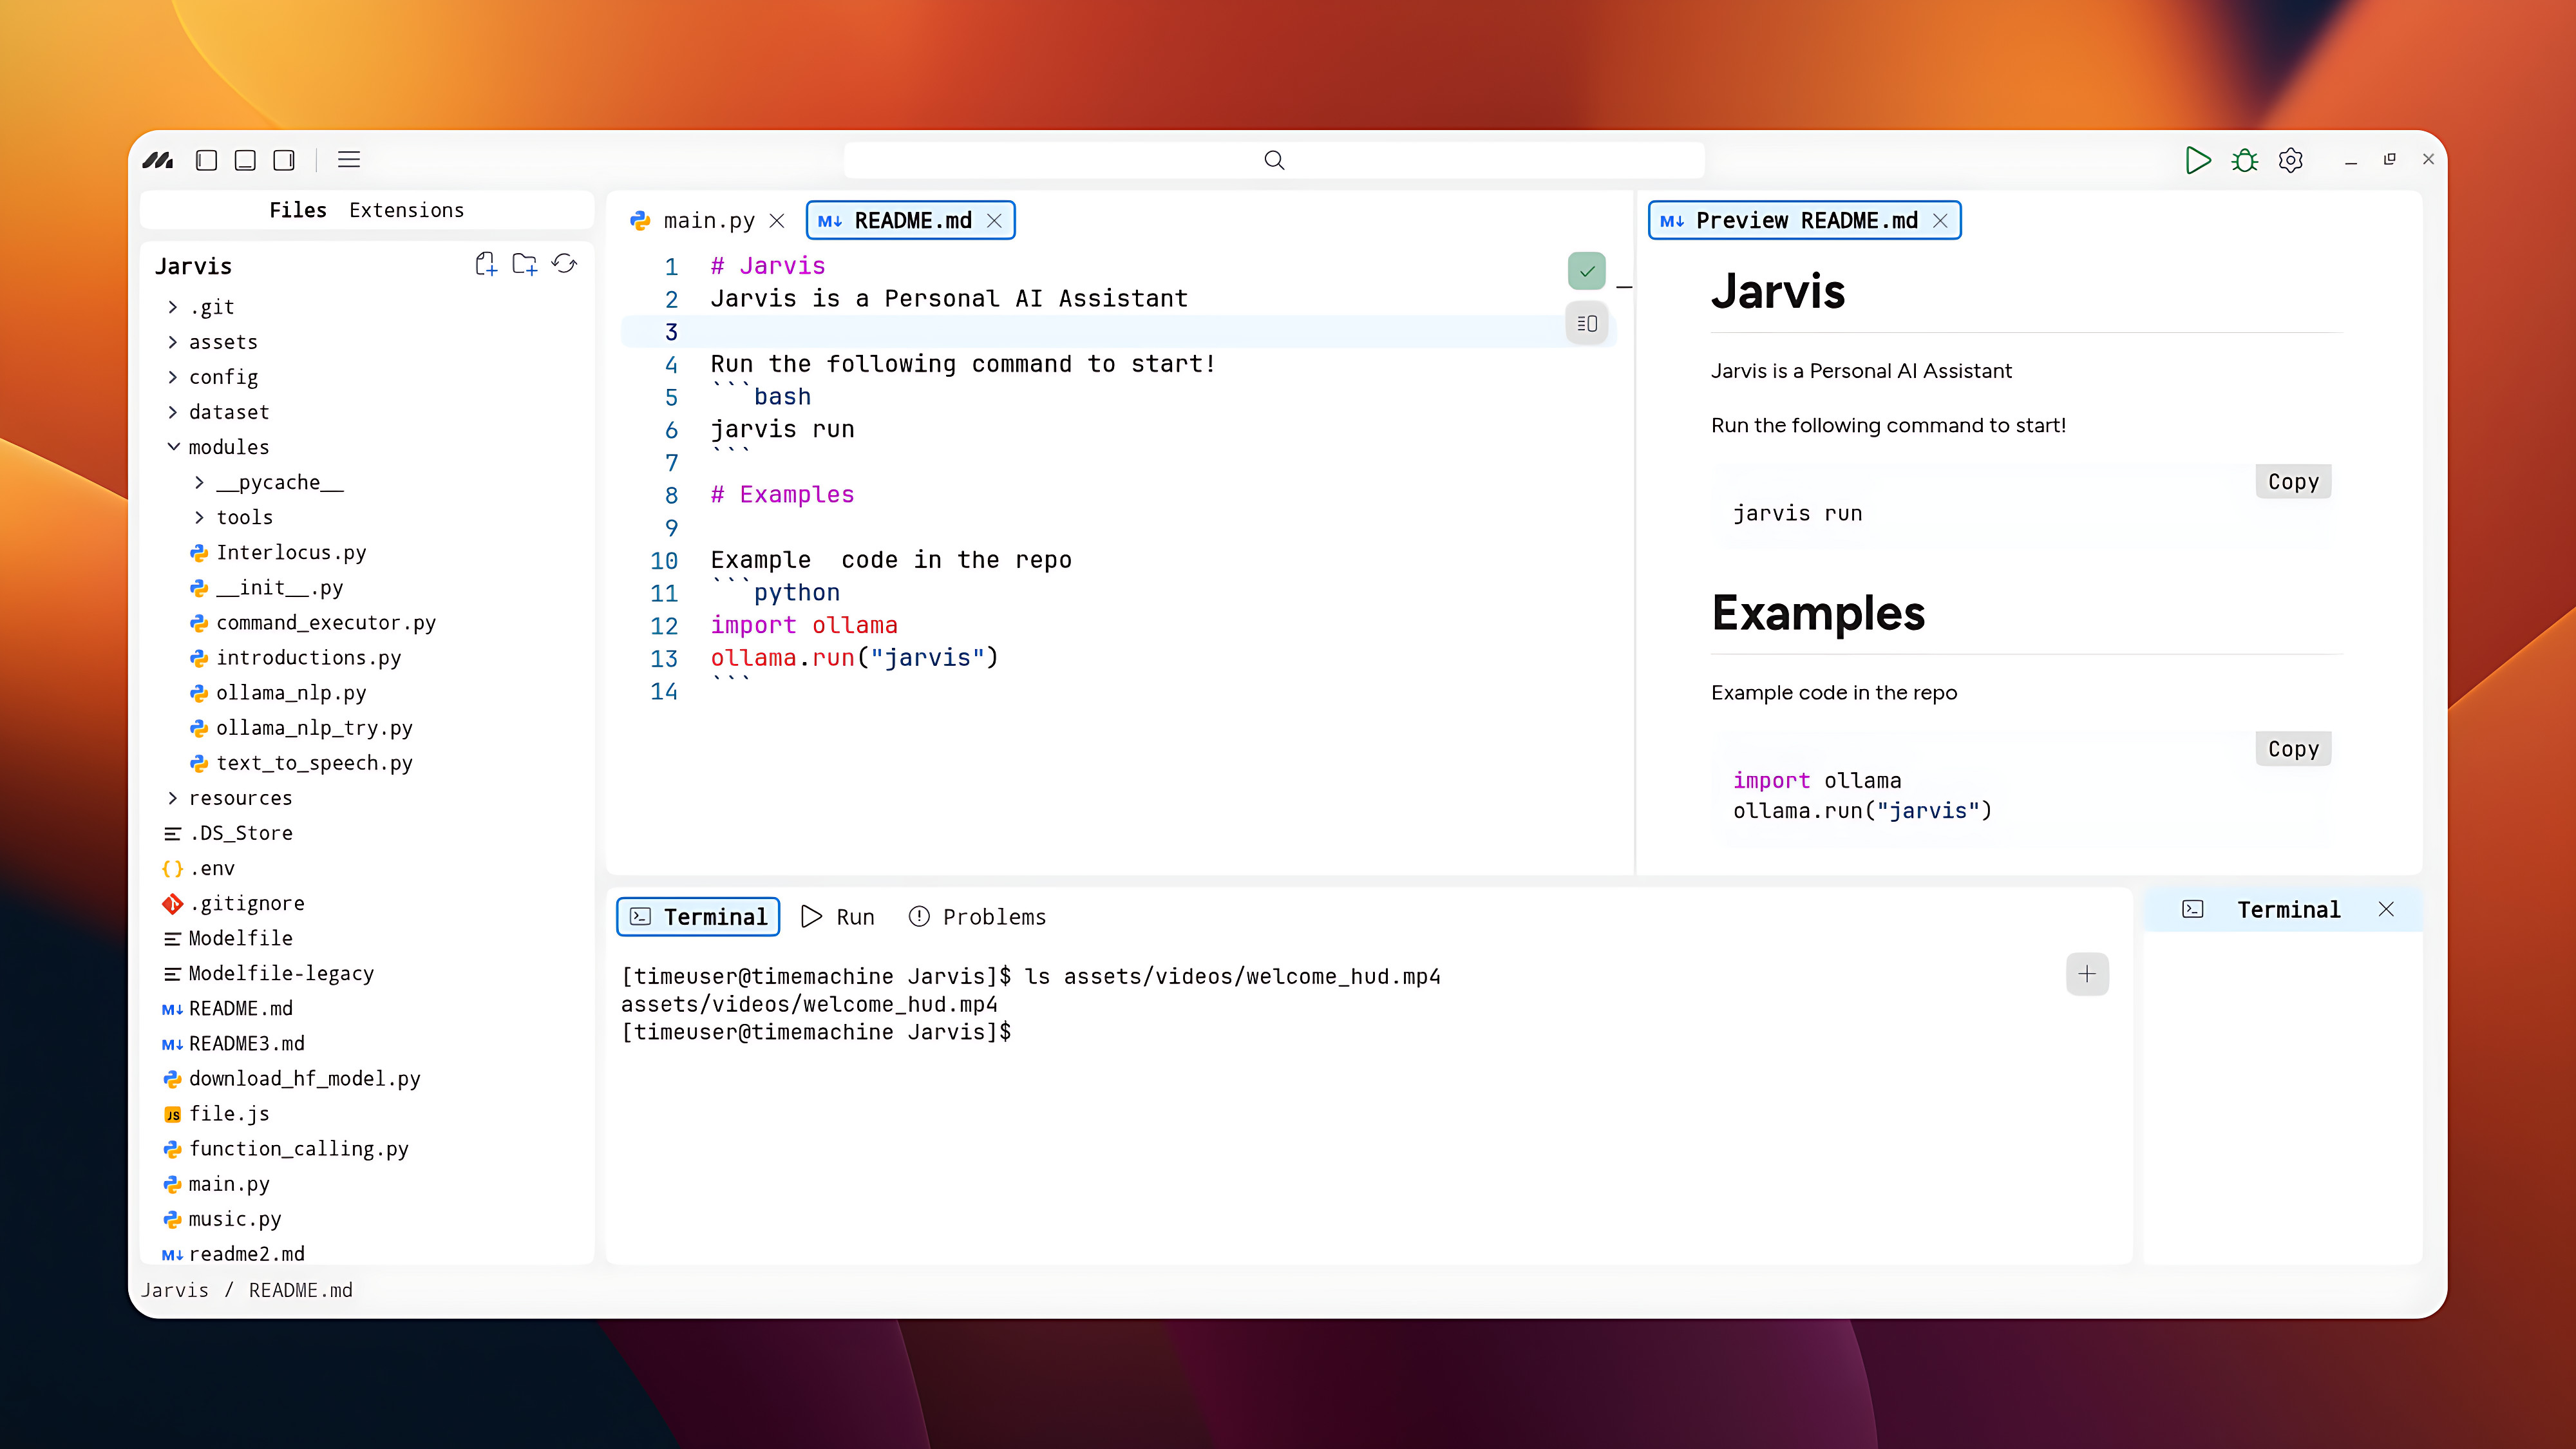This screenshot has height=1449, width=2576.
Task: Copy the import ollama code block
Action: pos(2292,749)
